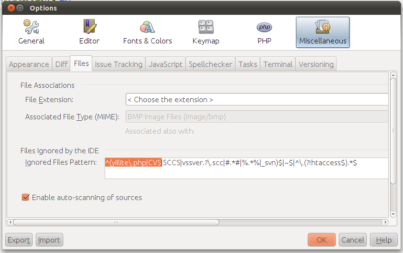
Task: Click the Export button
Action: point(19,240)
